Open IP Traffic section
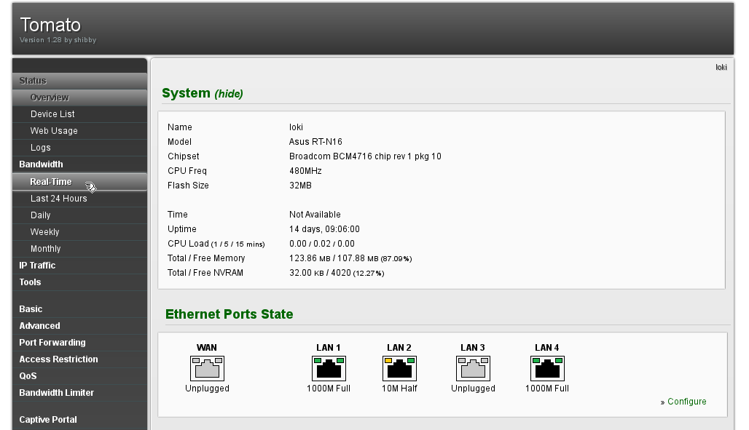 pos(79,266)
